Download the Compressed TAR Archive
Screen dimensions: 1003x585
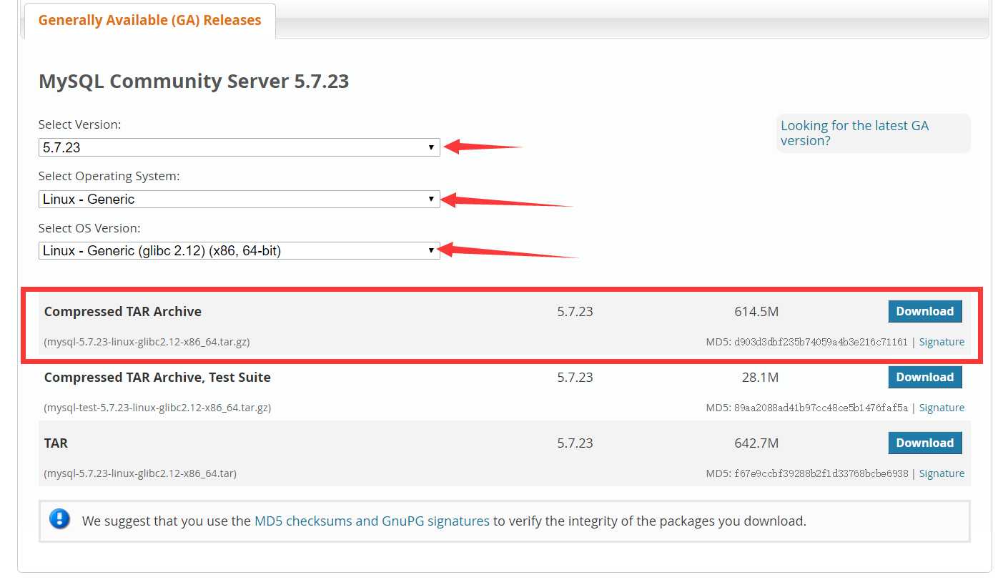pyautogui.click(x=924, y=311)
